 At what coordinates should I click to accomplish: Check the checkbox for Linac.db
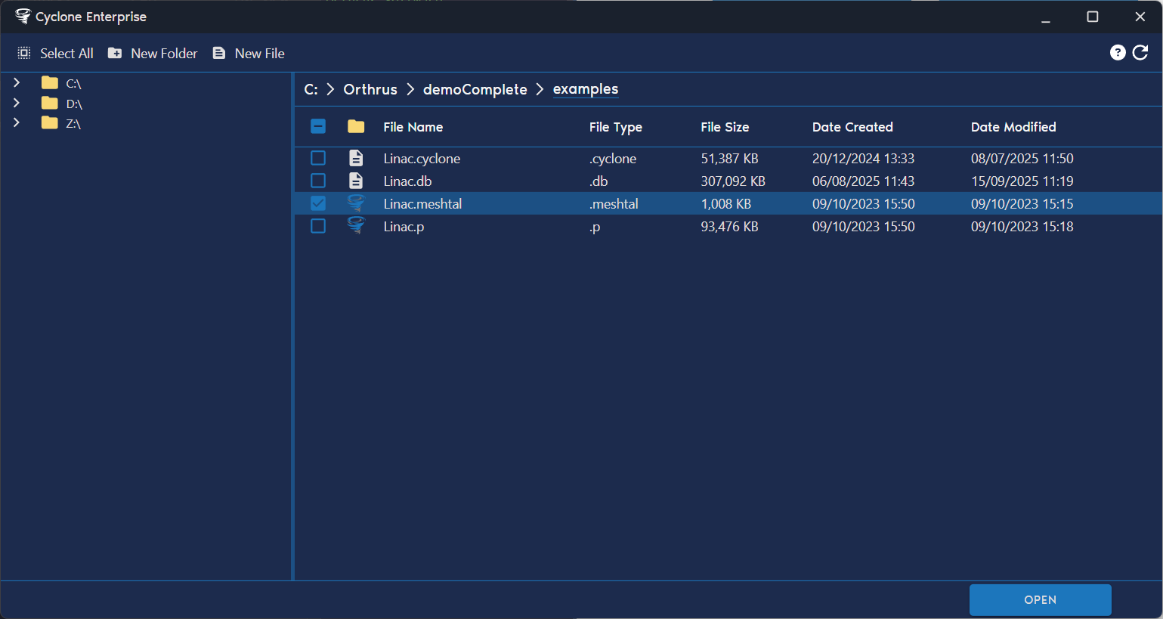[318, 180]
